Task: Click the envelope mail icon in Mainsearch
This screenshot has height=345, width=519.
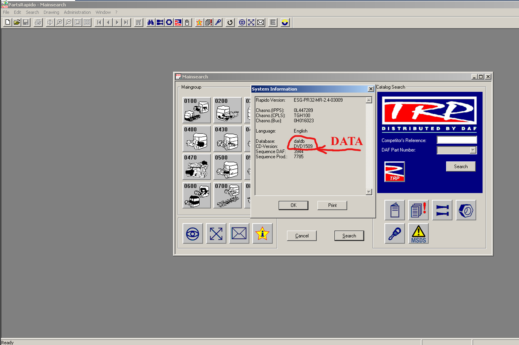Action: (x=239, y=234)
